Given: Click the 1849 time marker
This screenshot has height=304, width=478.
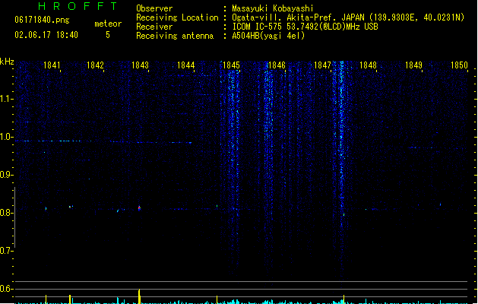Looking at the screenshot, I should click(413, 65).
